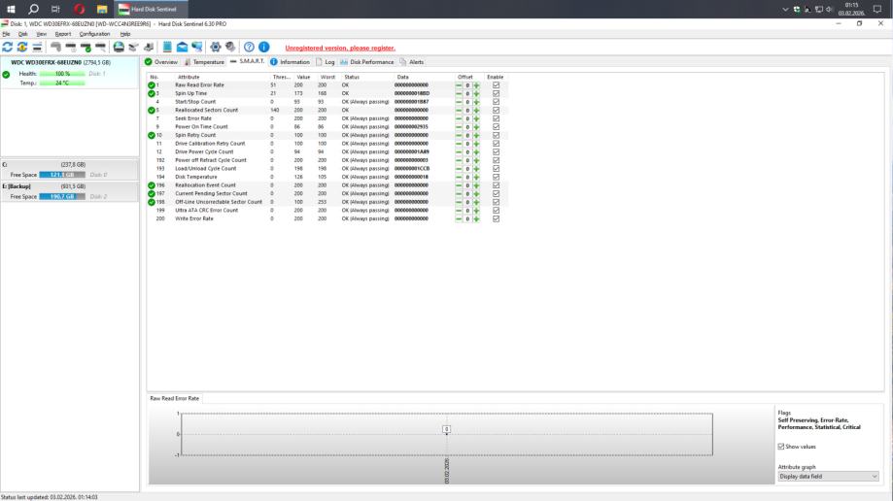Open the Attribute graph dropdown
The width and height of the screenshot is (893, 501).
click(x=828, y=476)
